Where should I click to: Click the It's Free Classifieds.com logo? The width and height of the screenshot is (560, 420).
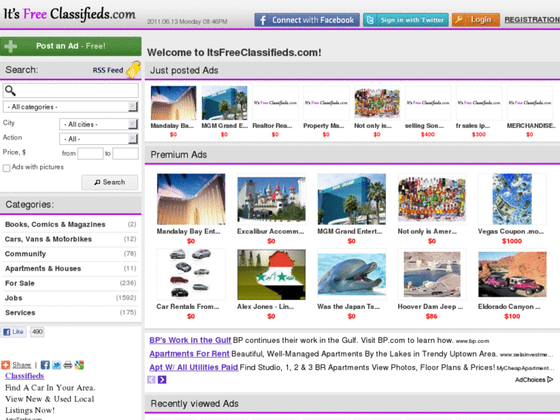tap(69, 15)
